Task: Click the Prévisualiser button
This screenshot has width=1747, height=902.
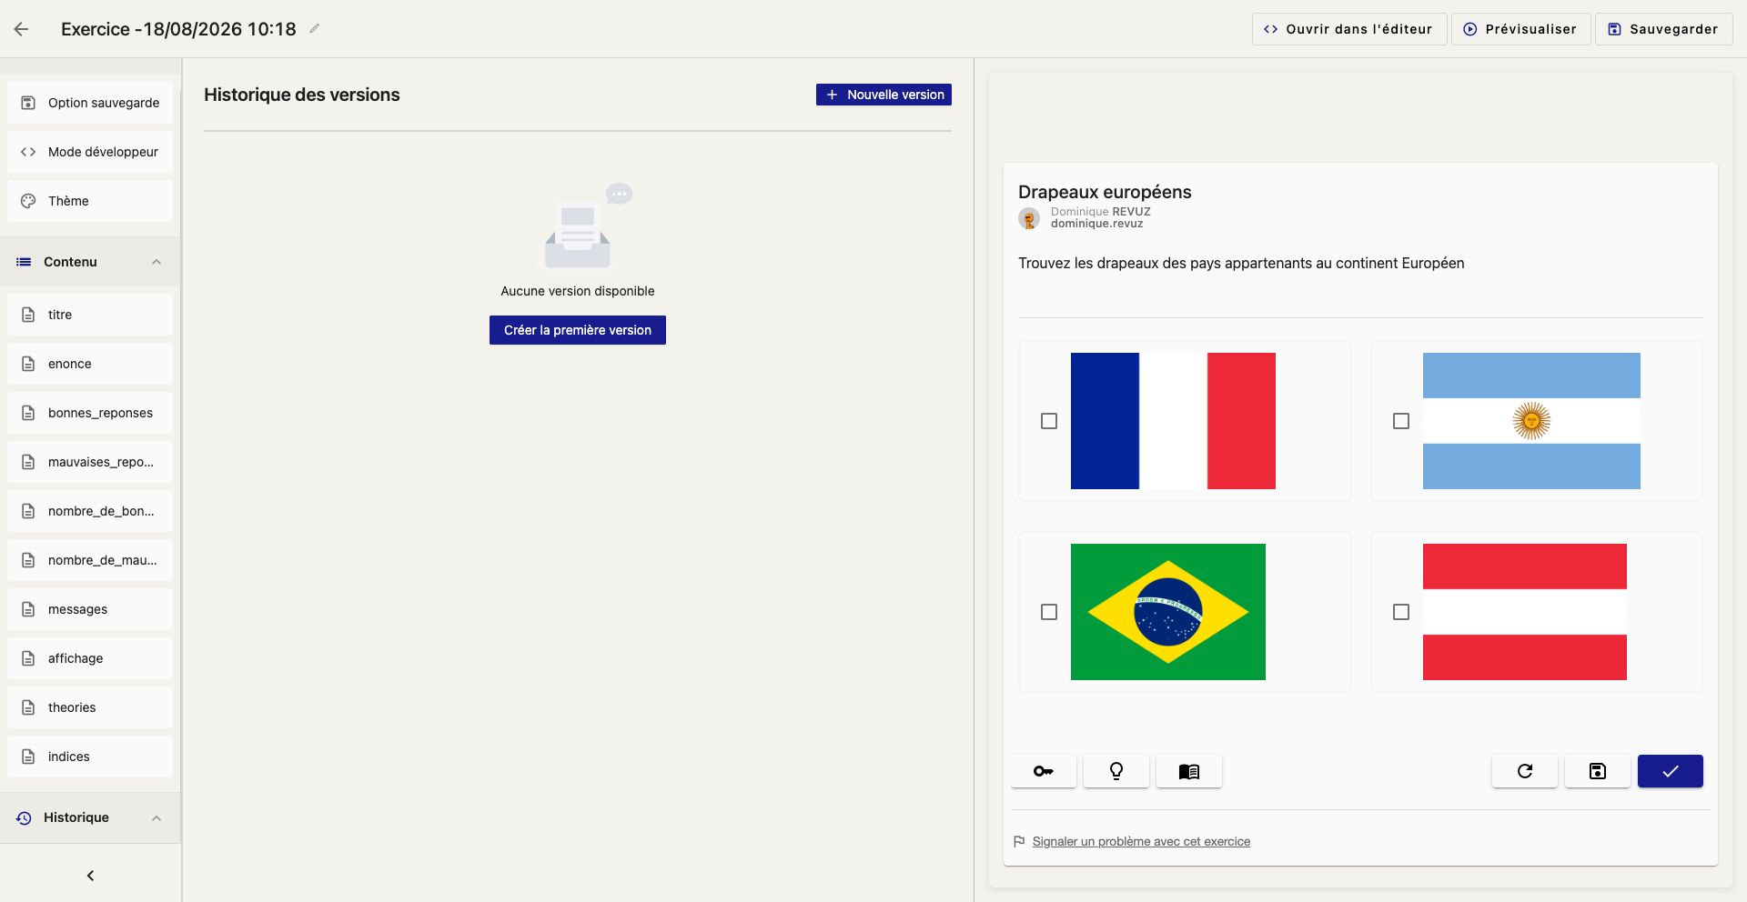Action: tap(1520, 29)
